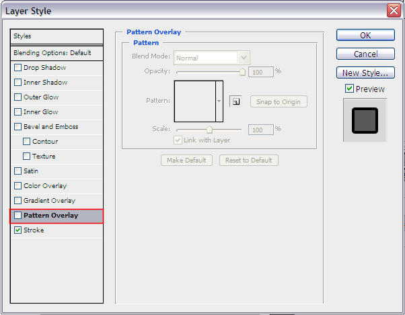Enable the Inner Shadow checkbox
The image size is (405, 315).
point(17,82)
